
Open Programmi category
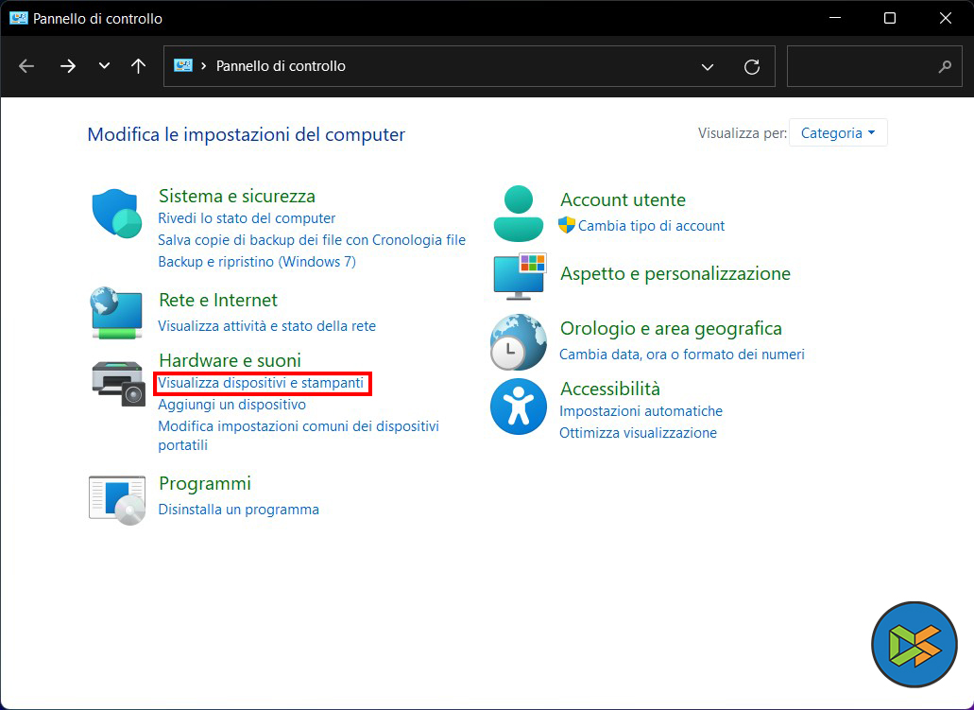[205, 483]
